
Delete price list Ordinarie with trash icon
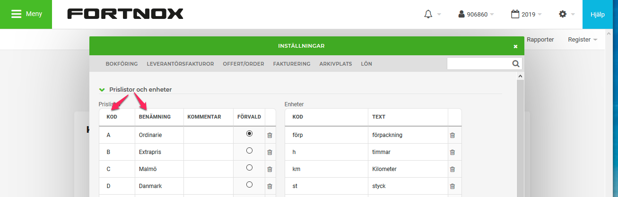270,135
